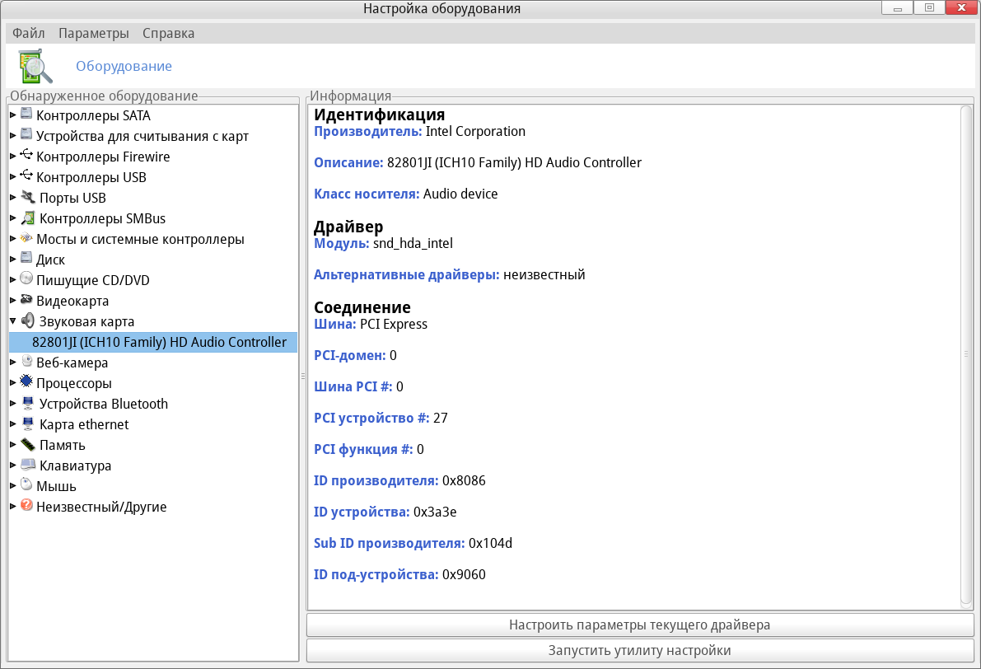Viewport: 981px width, 669px height.
Task: Select the Устройства Bluetooth row label
Action: tap(103, 404)
